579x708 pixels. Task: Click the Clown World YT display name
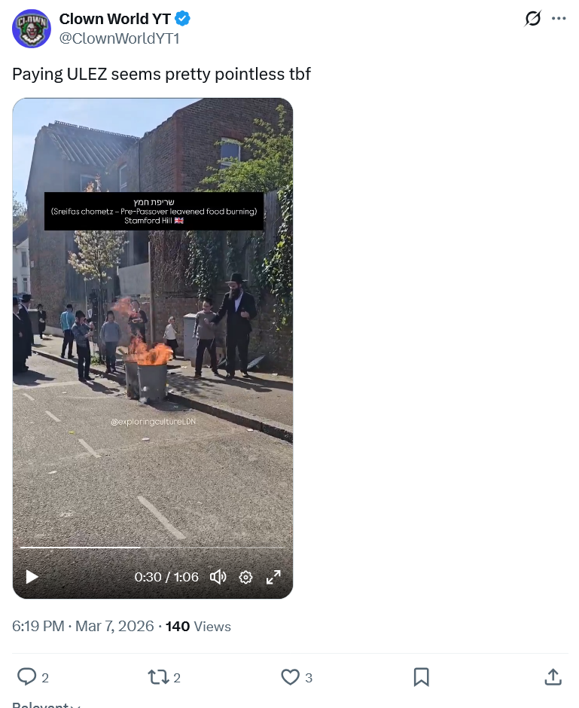[114, 19]
